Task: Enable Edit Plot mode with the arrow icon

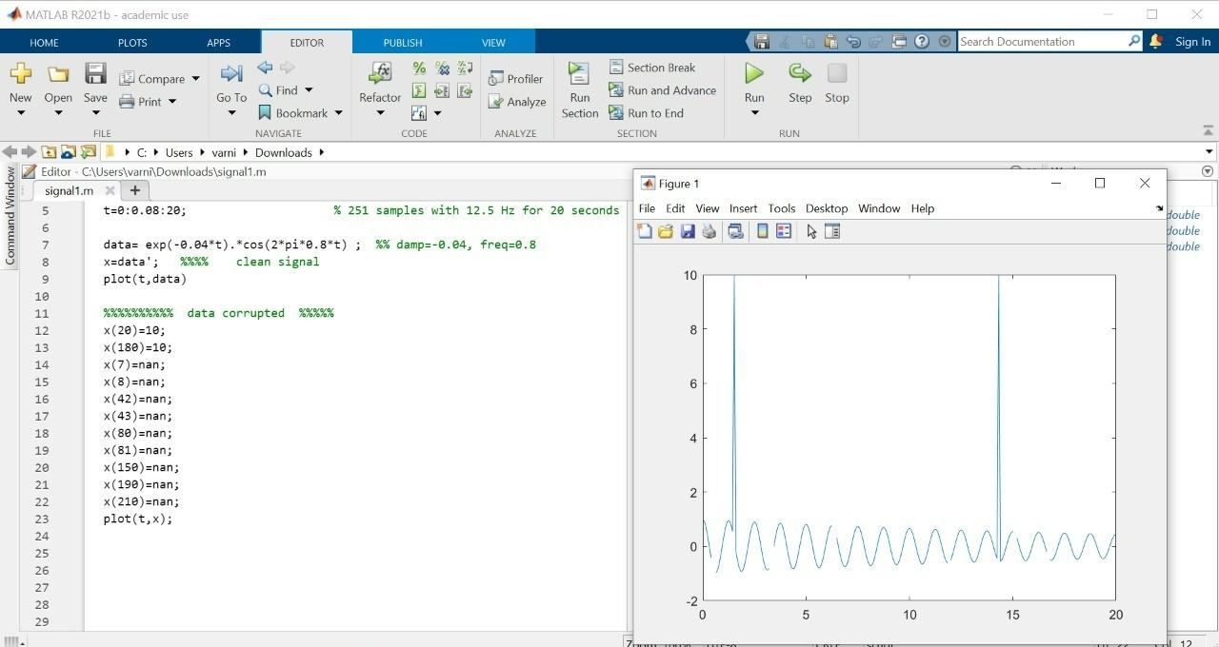Action: pos(809,231)
